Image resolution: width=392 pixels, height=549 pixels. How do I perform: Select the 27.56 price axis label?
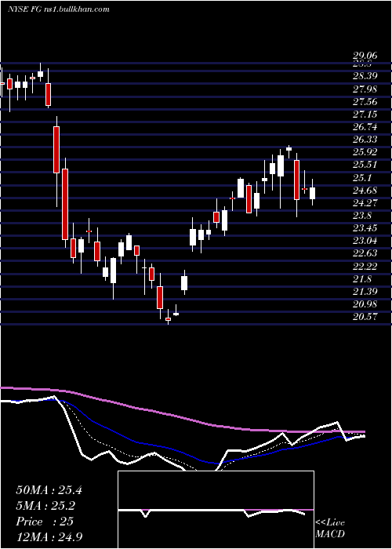coord(365,102)
